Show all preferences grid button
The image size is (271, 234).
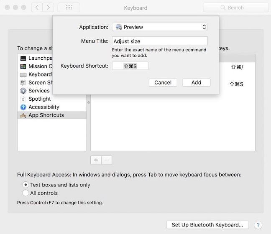point(69,8)
